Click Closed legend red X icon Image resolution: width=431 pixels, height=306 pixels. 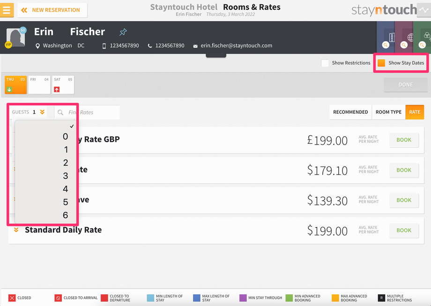(x=12, y=298)
